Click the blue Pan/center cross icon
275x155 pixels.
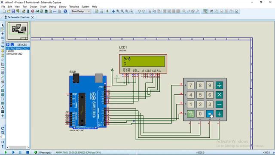113,11
